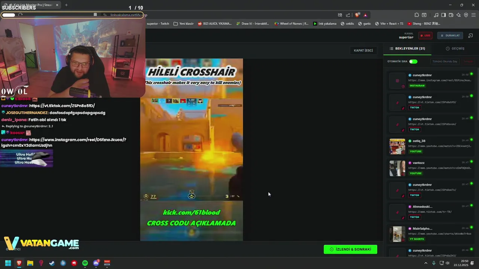This screenshot has width=479, height=269.
Task: Open the Brave Wallet icon
Action: click(451, 15)
